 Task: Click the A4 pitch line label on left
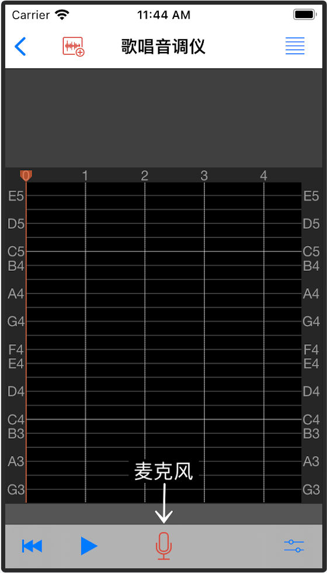pyautogui.click(x=16, y=294)
